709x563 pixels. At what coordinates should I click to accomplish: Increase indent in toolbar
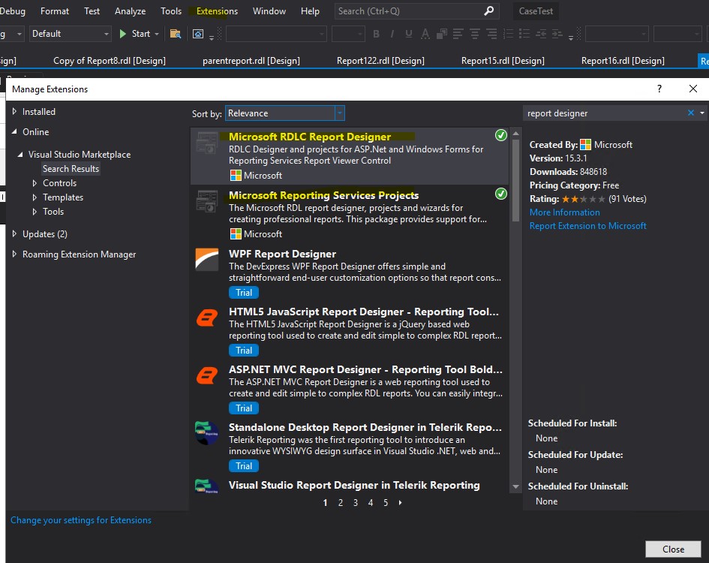557,34
